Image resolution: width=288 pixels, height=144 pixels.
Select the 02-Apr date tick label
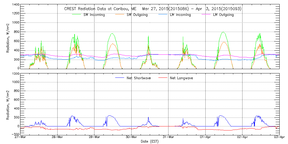click(x=242, y=137)
